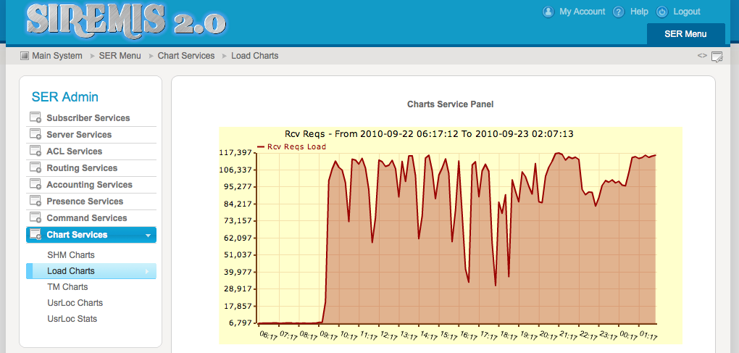Screen dimensions: 739x353
Task: Click the Main System breadcrumb window icon
Action: tap(25, 56)
